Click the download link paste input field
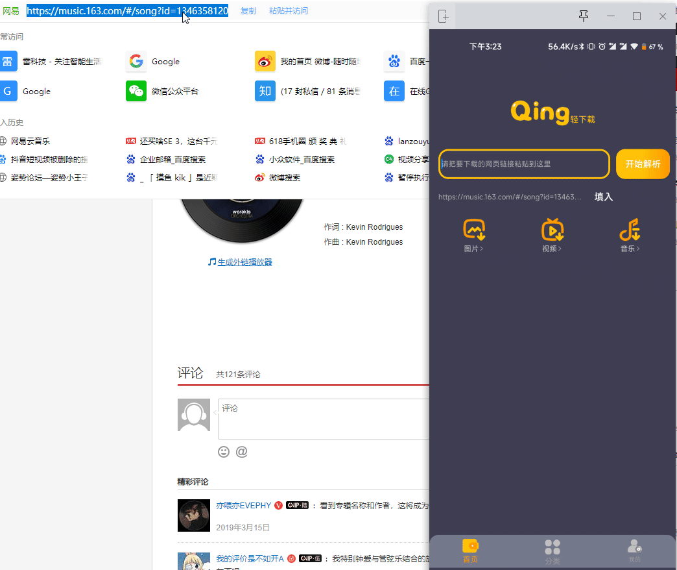The width and height of the screenshot is (677, 570). click(x=524, y=164)
